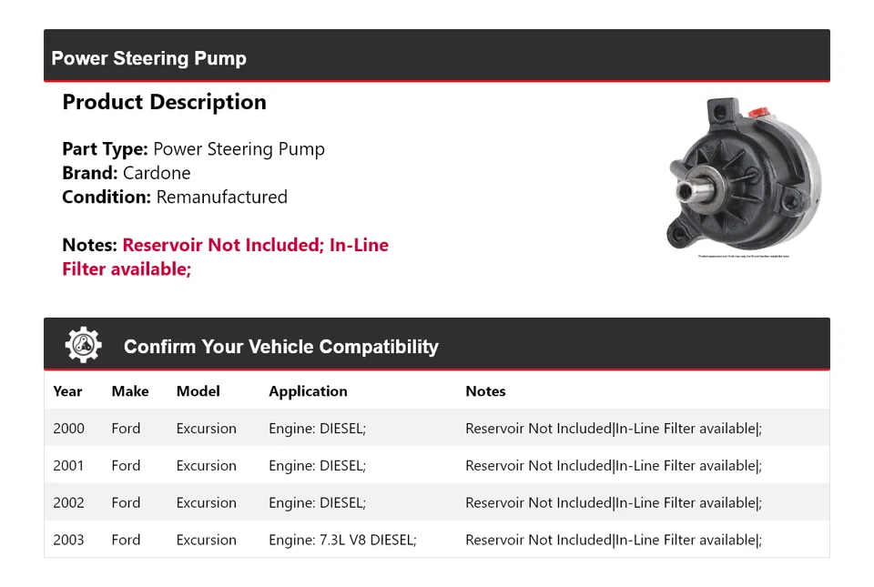Click the gear icon beside Confirm Your Vehicle Compatibility
The height and width of the screenshot is (587, 874).
click(83, 346)
